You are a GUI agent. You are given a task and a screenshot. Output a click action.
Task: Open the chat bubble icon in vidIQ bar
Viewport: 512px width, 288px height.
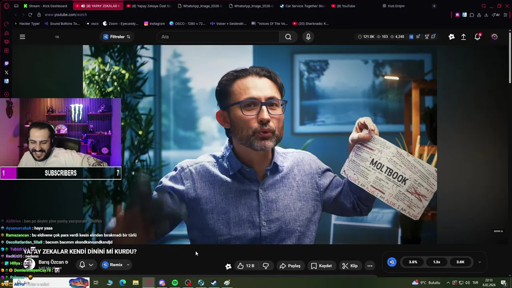tap(434, 37)
